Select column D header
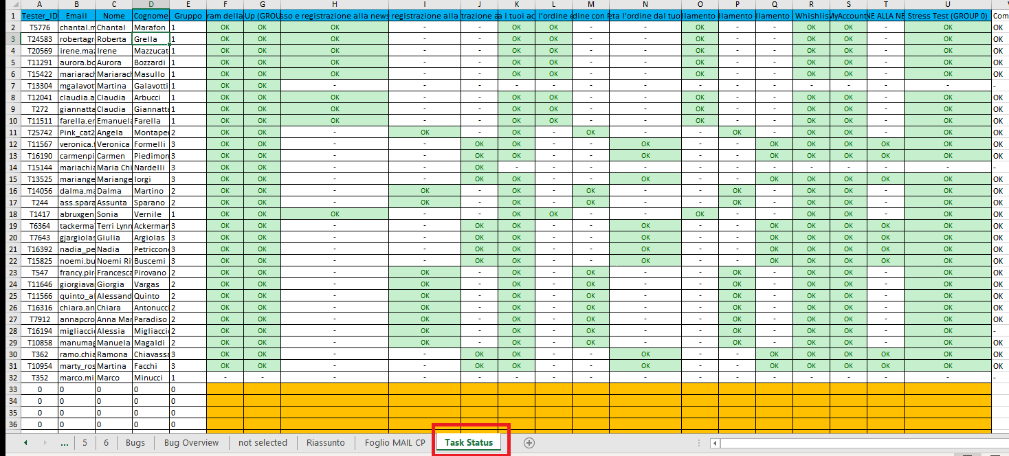 coord(151,4)
